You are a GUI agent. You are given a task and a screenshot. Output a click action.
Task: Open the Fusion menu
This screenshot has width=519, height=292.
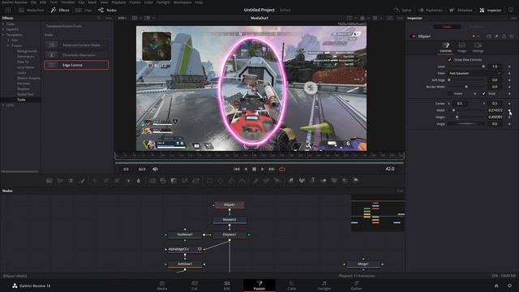(x=135, y=2)
